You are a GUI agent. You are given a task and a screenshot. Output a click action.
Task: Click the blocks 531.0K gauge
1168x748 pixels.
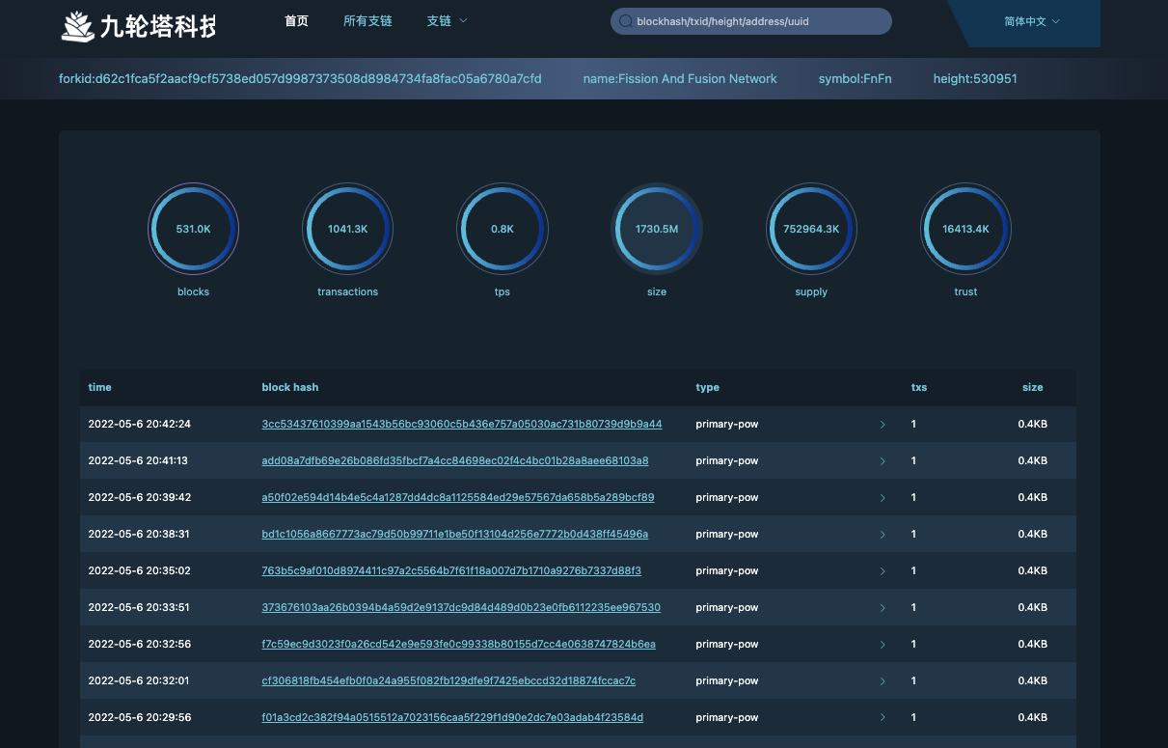[193, 230]
